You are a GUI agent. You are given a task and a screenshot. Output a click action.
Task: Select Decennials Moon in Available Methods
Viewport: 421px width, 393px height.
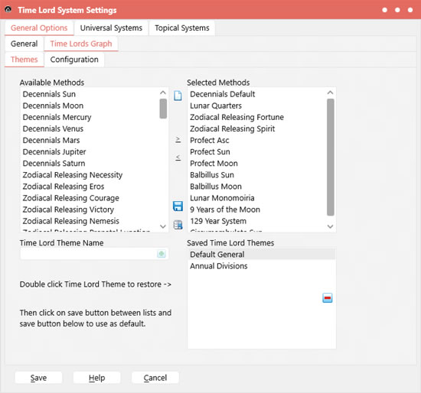point(90,106)
